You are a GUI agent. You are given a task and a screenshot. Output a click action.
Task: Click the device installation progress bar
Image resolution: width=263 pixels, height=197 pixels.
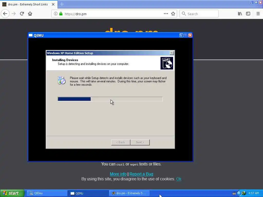110,99
